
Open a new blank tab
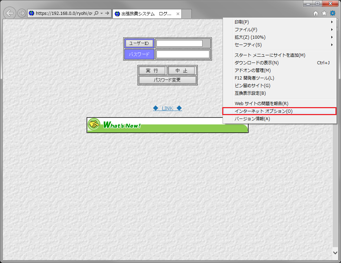187,14
